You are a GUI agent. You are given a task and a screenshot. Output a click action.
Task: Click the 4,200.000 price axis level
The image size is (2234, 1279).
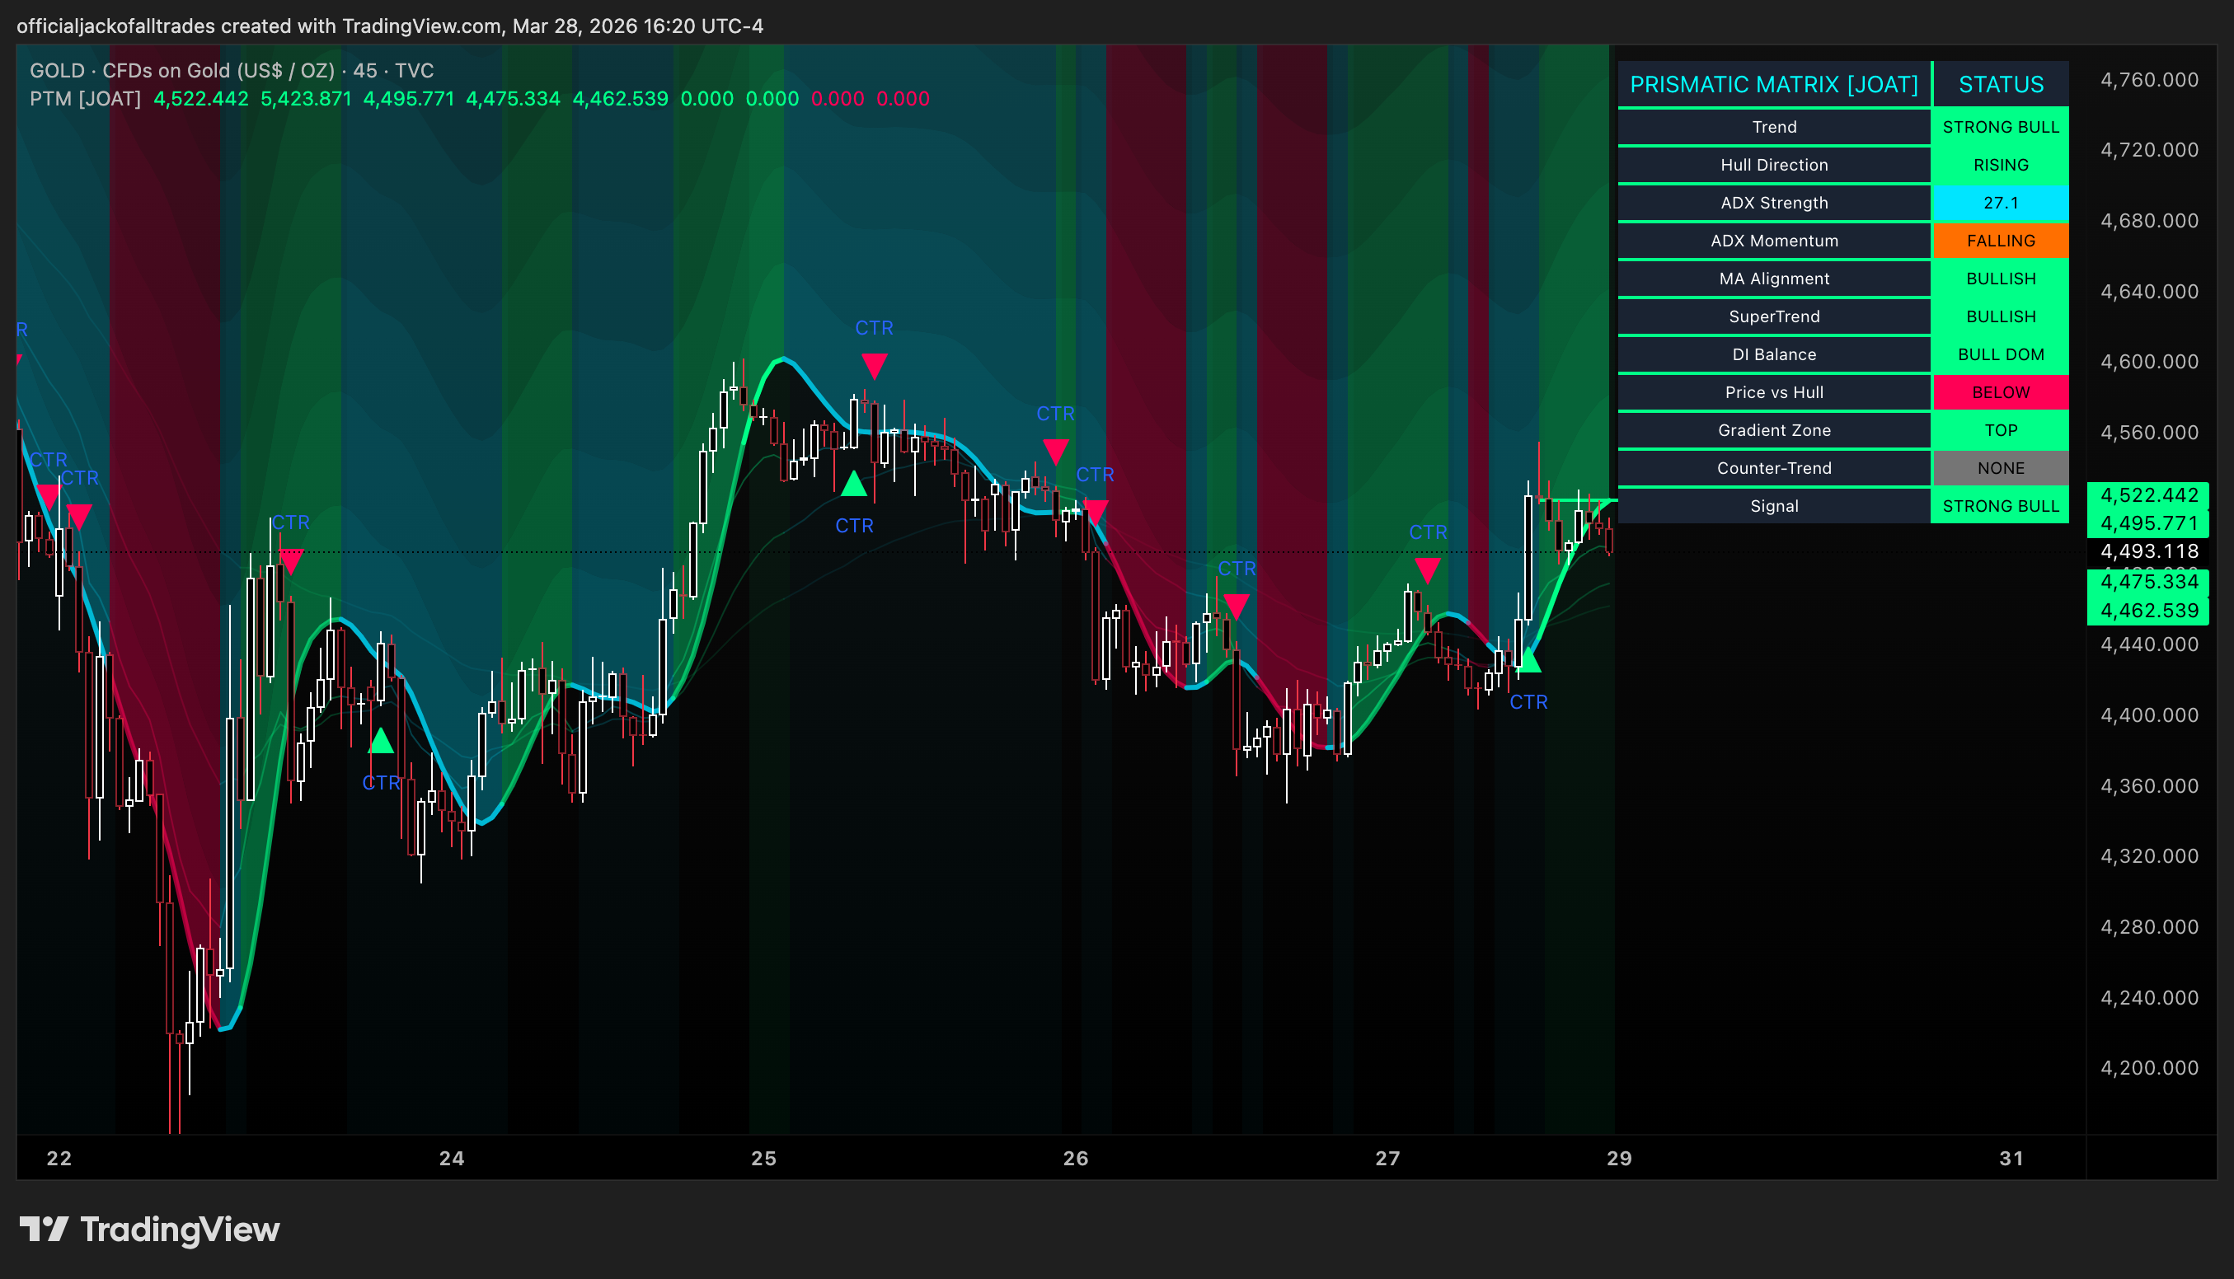pyautogui.click(x=2149, y=1068)
